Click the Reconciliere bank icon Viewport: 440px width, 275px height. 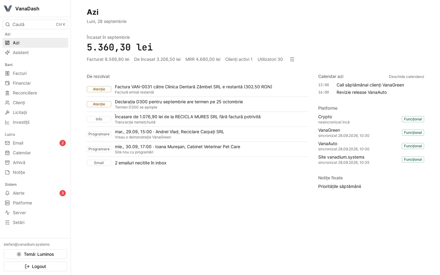(x=7, y=93)
